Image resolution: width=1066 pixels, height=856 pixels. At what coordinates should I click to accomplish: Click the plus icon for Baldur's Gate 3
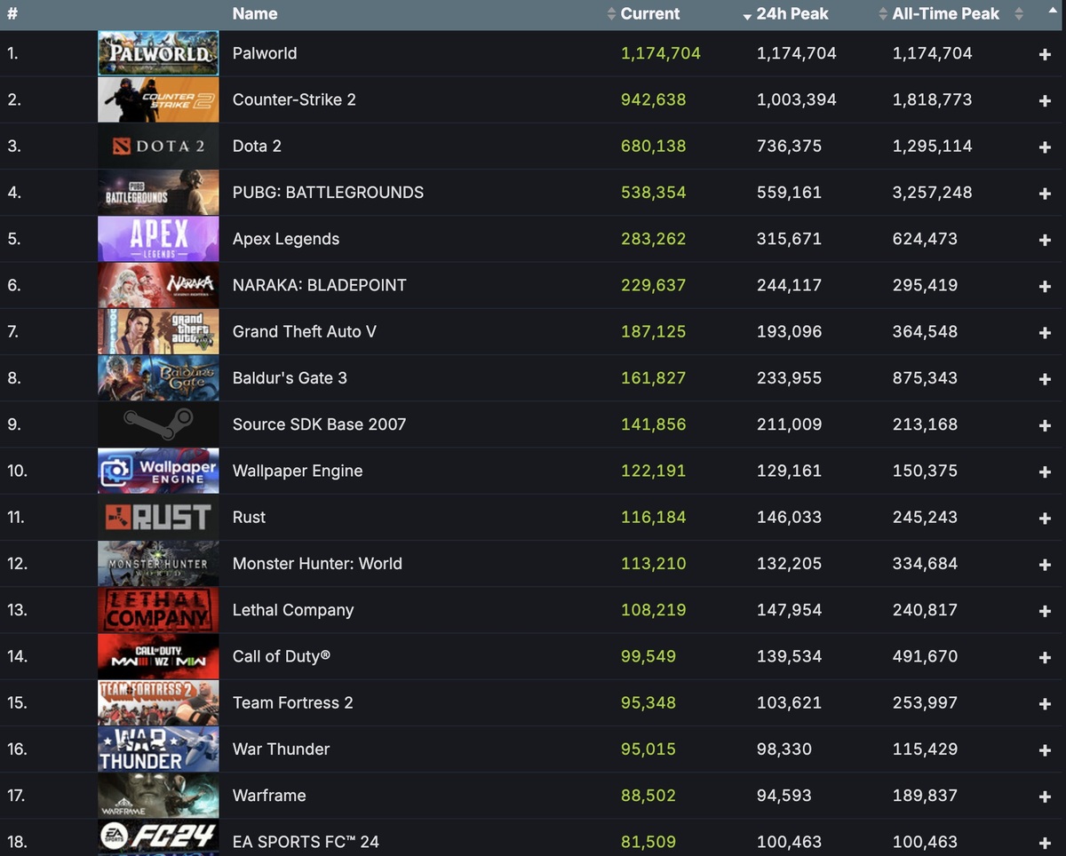(1045, 379)
